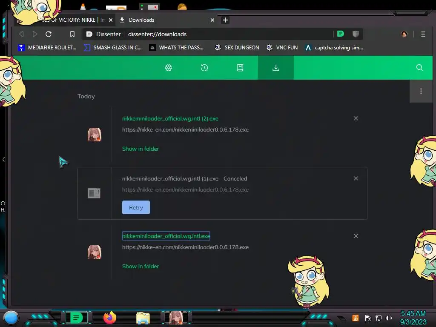Open the Java update tray icon

pos(356,318)
